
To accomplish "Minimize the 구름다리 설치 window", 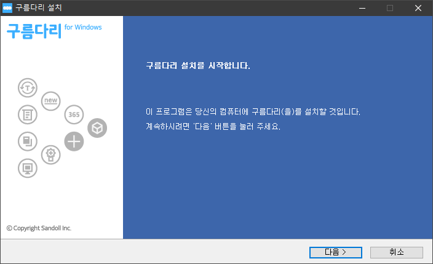I will (362, 8).
